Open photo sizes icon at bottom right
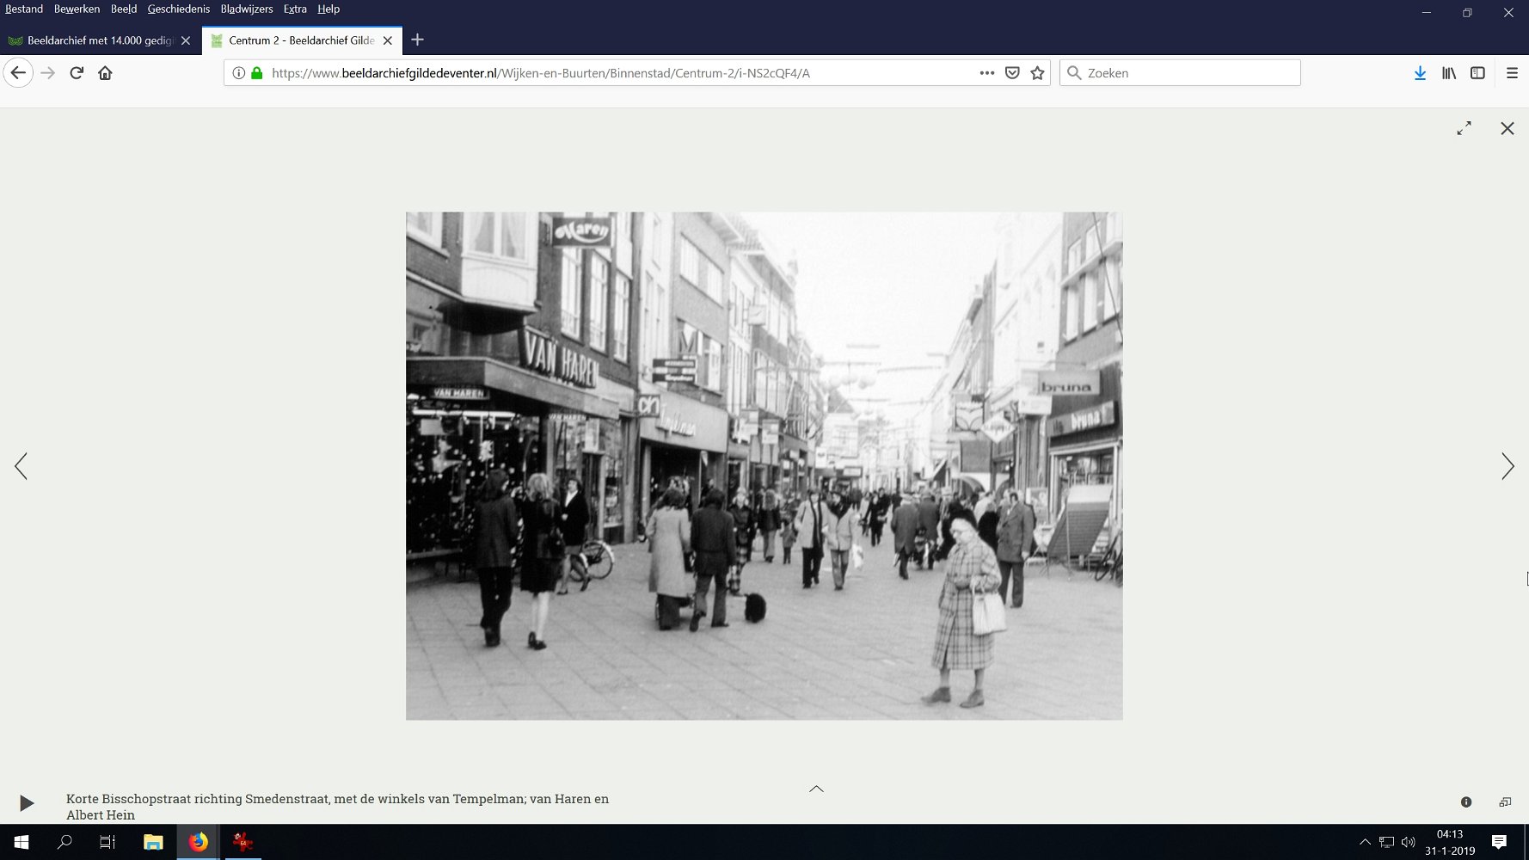This screenshot has height=860, width=1529. point(1505,802)
